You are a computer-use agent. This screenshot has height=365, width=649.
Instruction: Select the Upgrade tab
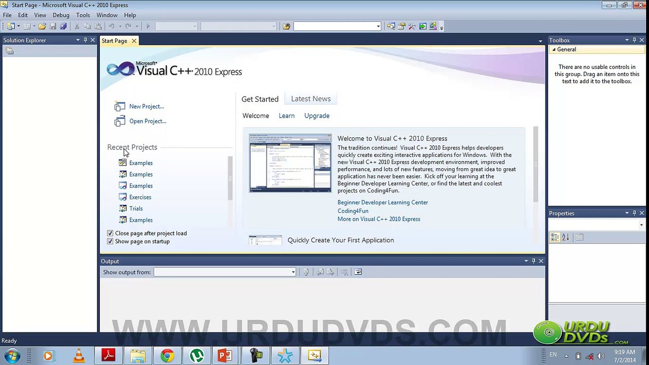click(x=317, y=116)
